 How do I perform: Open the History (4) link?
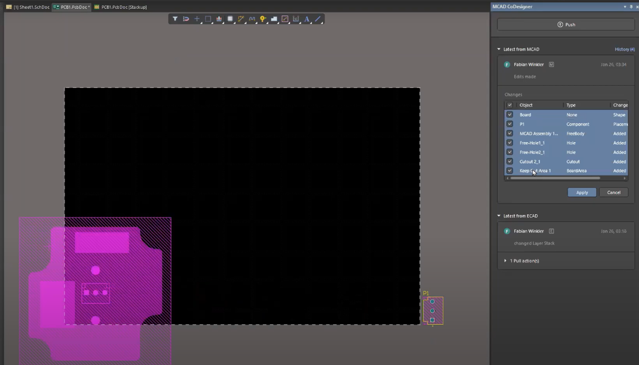(x=624, y=49)
